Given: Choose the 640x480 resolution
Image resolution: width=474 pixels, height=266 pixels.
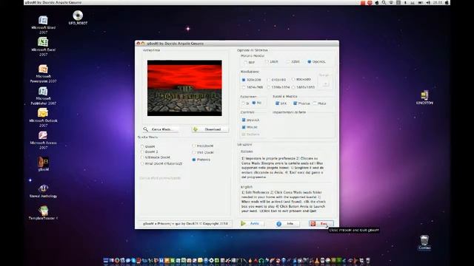Looking at the screenshot, I should [x=268, y=80].
